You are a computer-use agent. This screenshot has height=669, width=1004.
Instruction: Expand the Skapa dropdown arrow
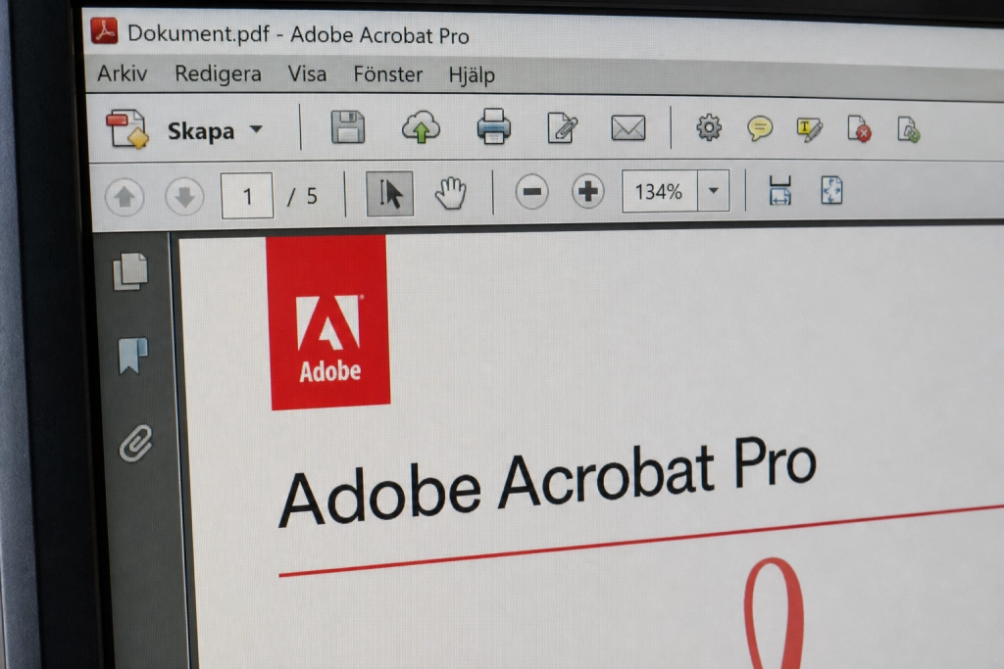tap(256, 129)
